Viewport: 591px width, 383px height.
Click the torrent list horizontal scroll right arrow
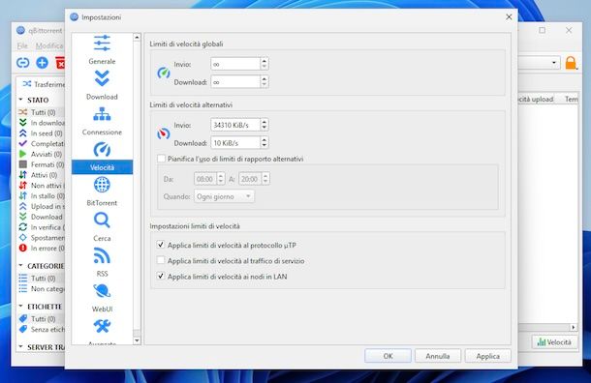(x=574, y=327)
